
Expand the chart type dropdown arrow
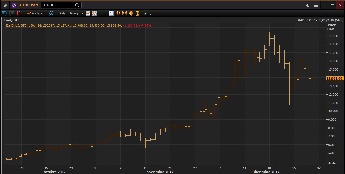coord(23,13)
